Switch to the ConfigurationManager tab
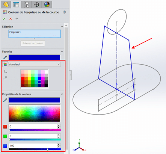 point(26,5)
